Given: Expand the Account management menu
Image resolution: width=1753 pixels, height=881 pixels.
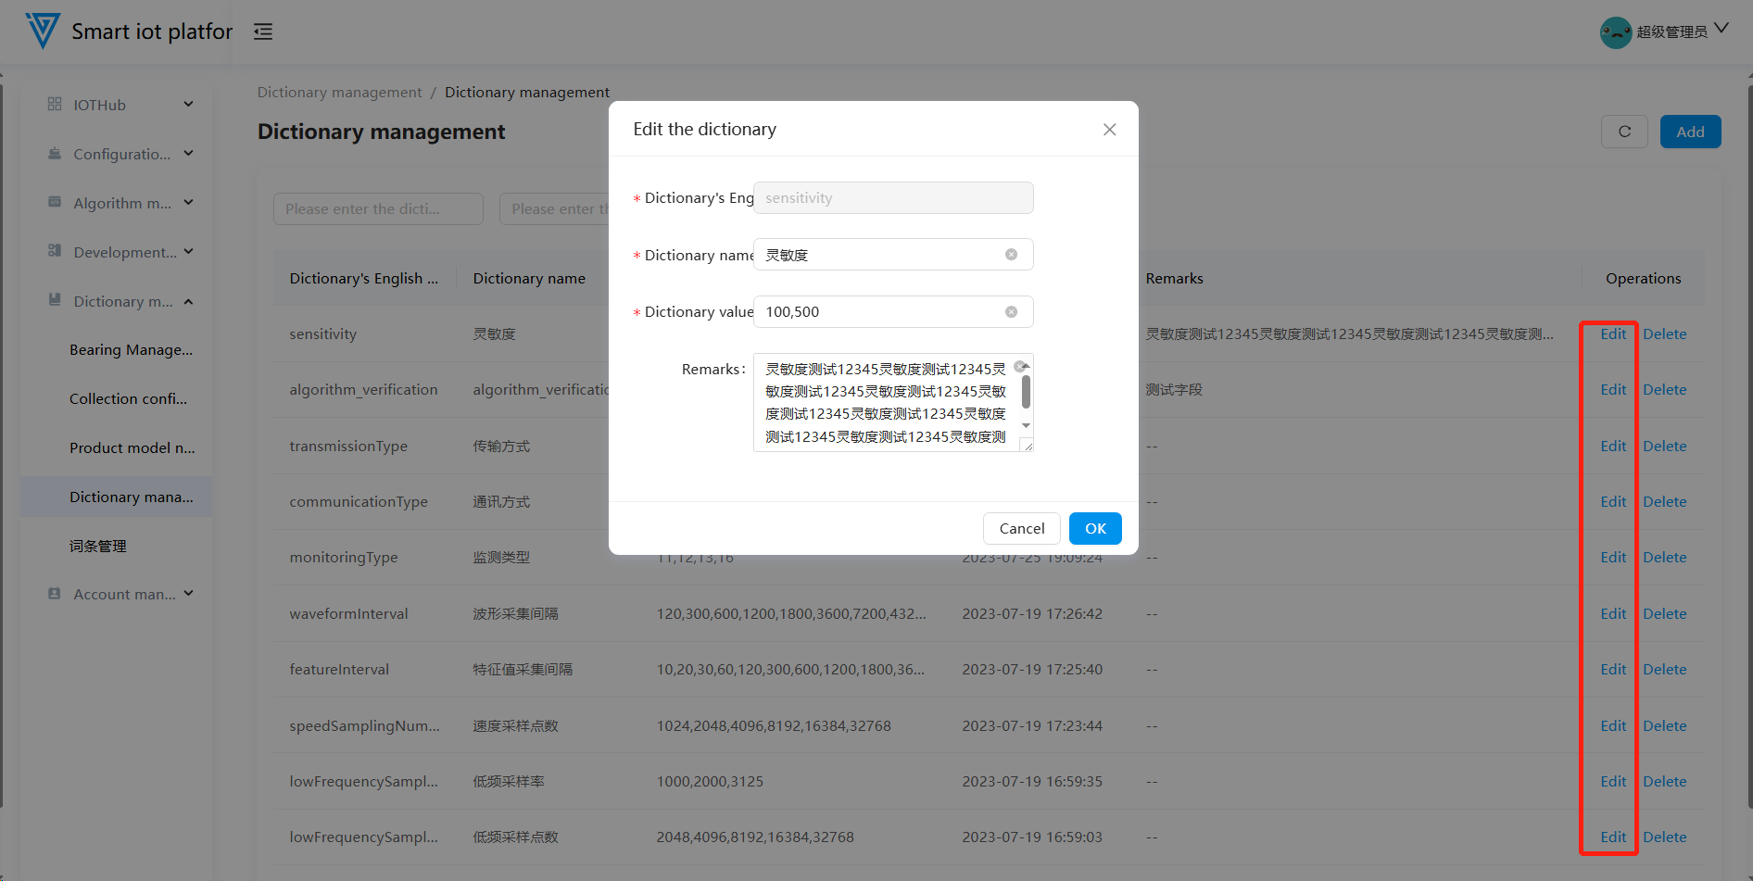Looking at the screenshot, I should 188,594.
